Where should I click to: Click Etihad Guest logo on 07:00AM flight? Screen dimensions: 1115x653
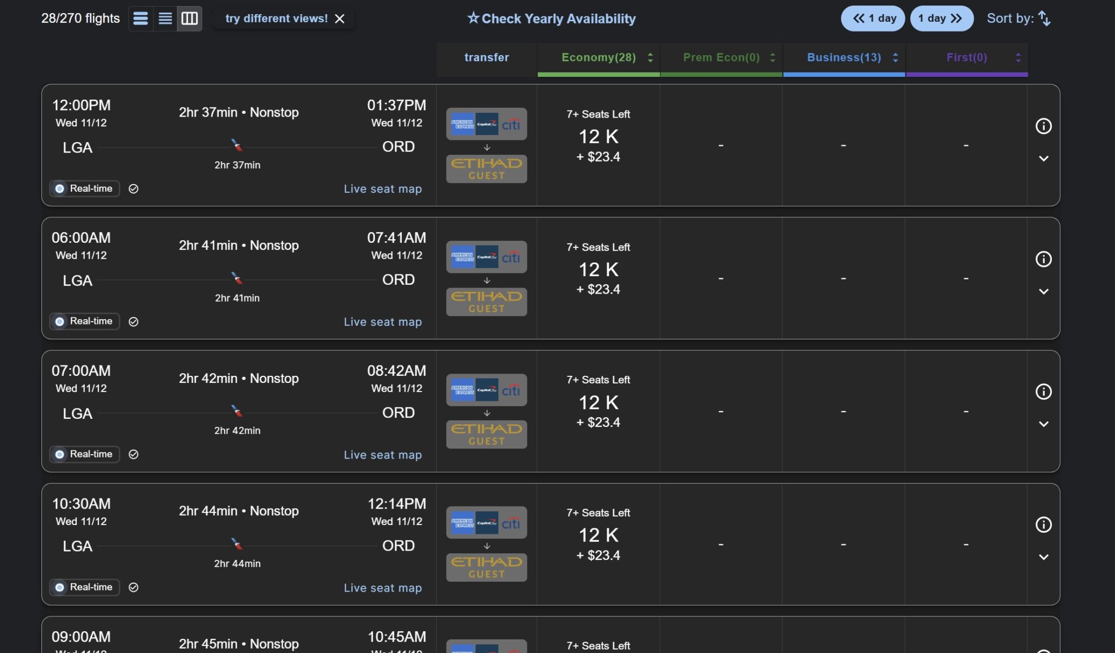(487, 435)
